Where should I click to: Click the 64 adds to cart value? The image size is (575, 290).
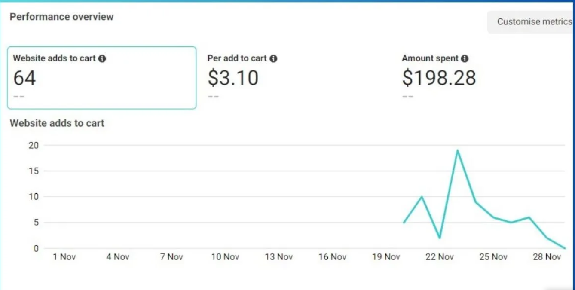(x=24, y=78)
